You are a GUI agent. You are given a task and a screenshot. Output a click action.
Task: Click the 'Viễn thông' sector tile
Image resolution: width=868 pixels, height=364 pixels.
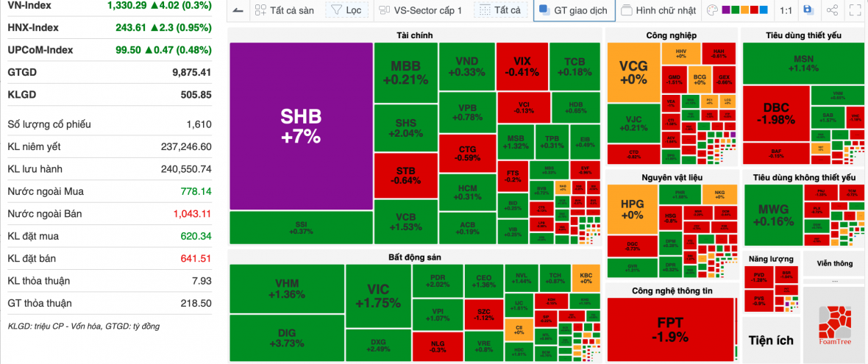pyautogui.click(x=833, y=262)
